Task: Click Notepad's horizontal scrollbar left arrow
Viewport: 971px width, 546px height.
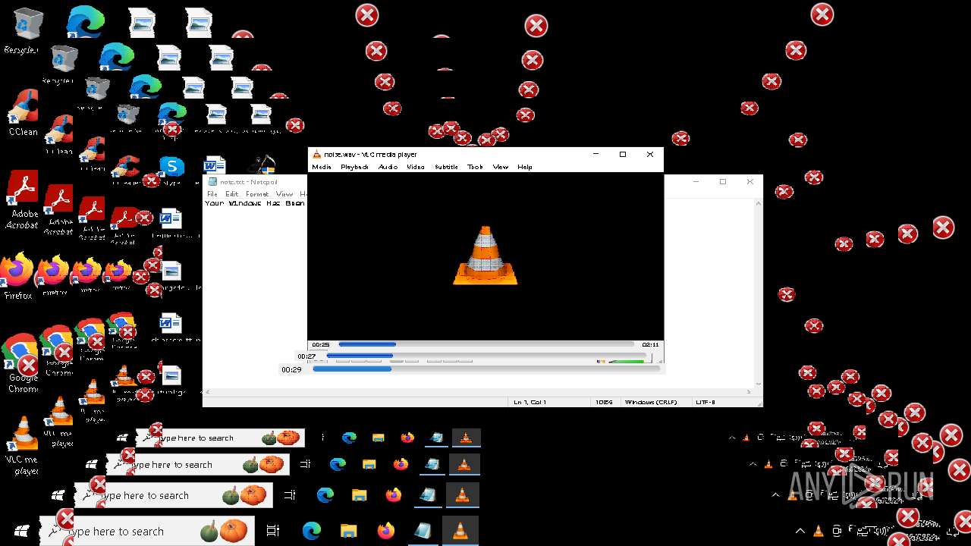Action: (207, 392)
